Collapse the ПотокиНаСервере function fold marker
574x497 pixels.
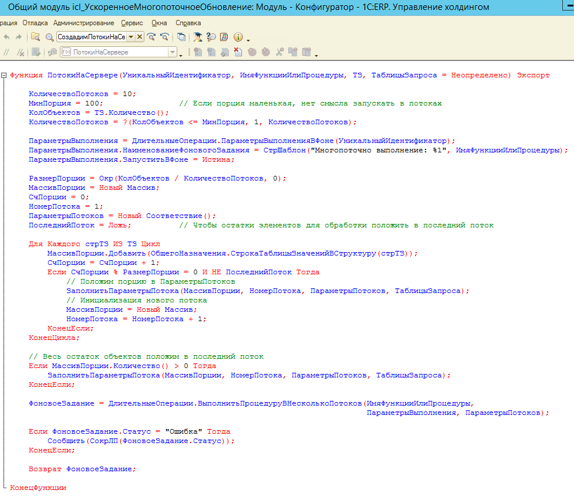click(x=4, y=75)
